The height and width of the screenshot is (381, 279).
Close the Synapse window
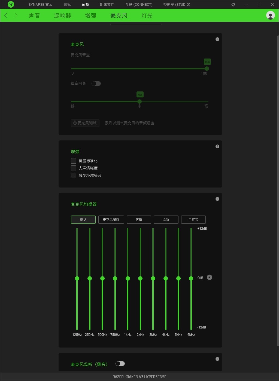tap(272, 5)
